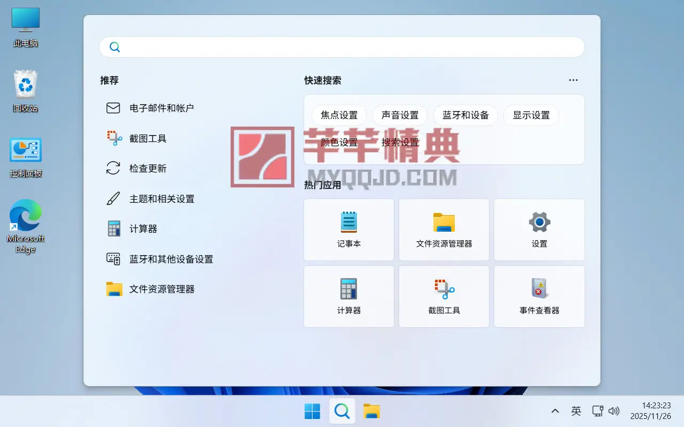This screenshot has width=684, height=427.
Task: Click the Display settings quick search chip
Action: pos(531,115)
